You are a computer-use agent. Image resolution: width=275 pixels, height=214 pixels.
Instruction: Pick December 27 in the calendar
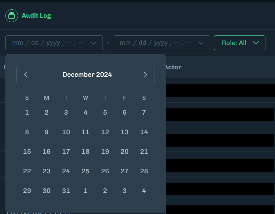124,171
